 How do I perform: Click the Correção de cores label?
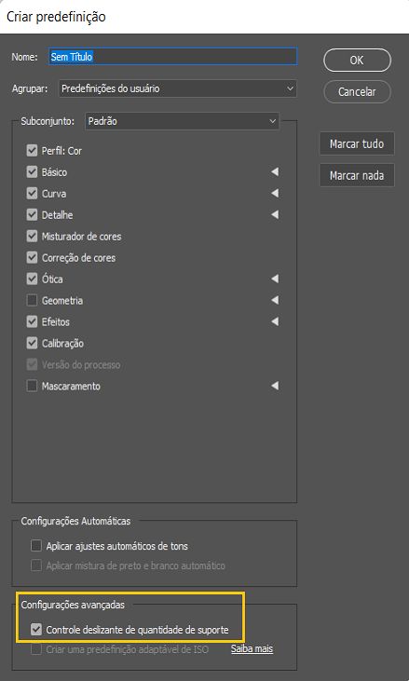78,258
